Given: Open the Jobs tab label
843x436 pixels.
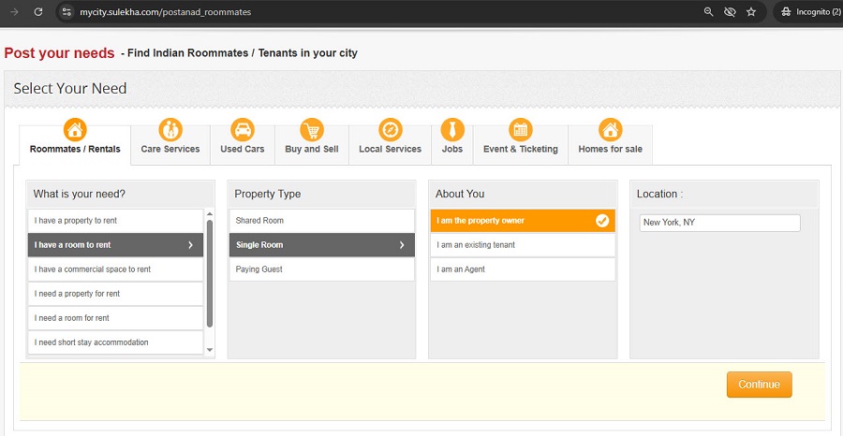Looking at the screenshot, I should coord(452,149).
